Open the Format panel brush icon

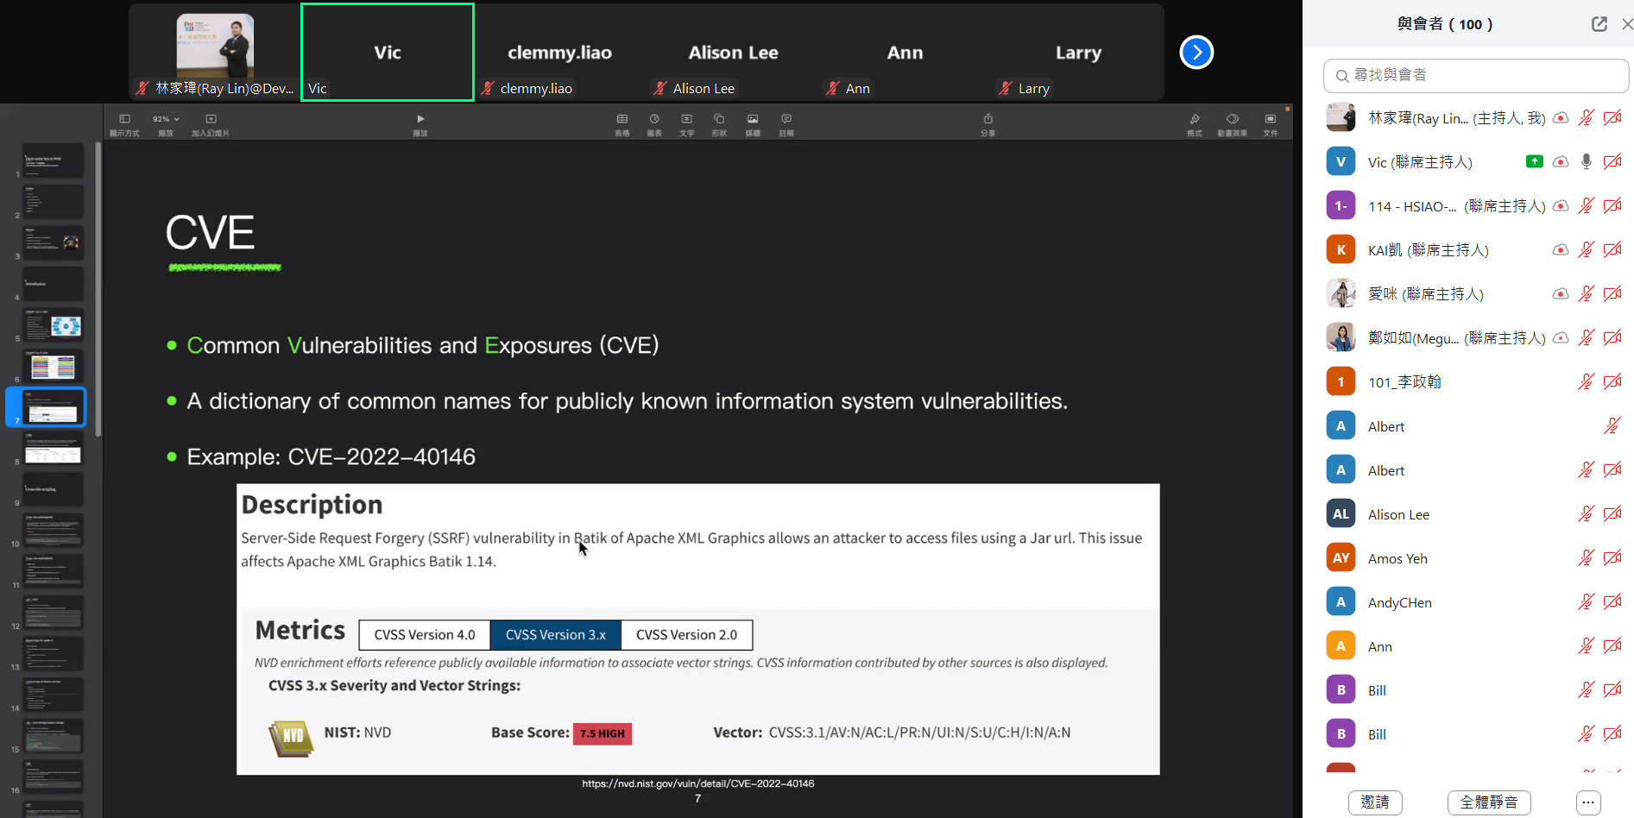[1195, 119]
